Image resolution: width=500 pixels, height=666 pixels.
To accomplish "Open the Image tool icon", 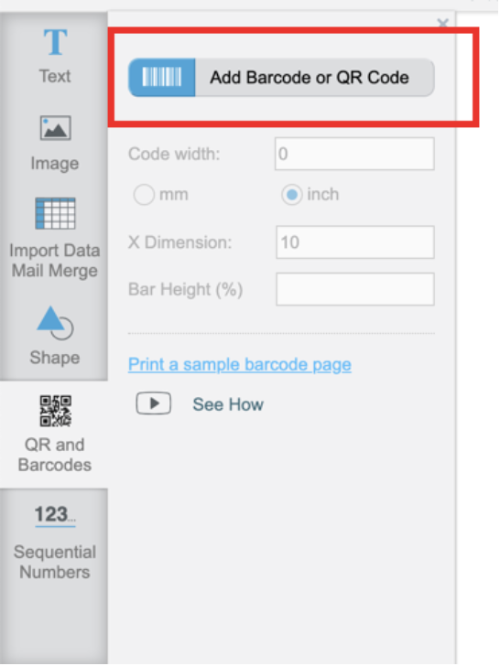I will [x=55, y=128].
